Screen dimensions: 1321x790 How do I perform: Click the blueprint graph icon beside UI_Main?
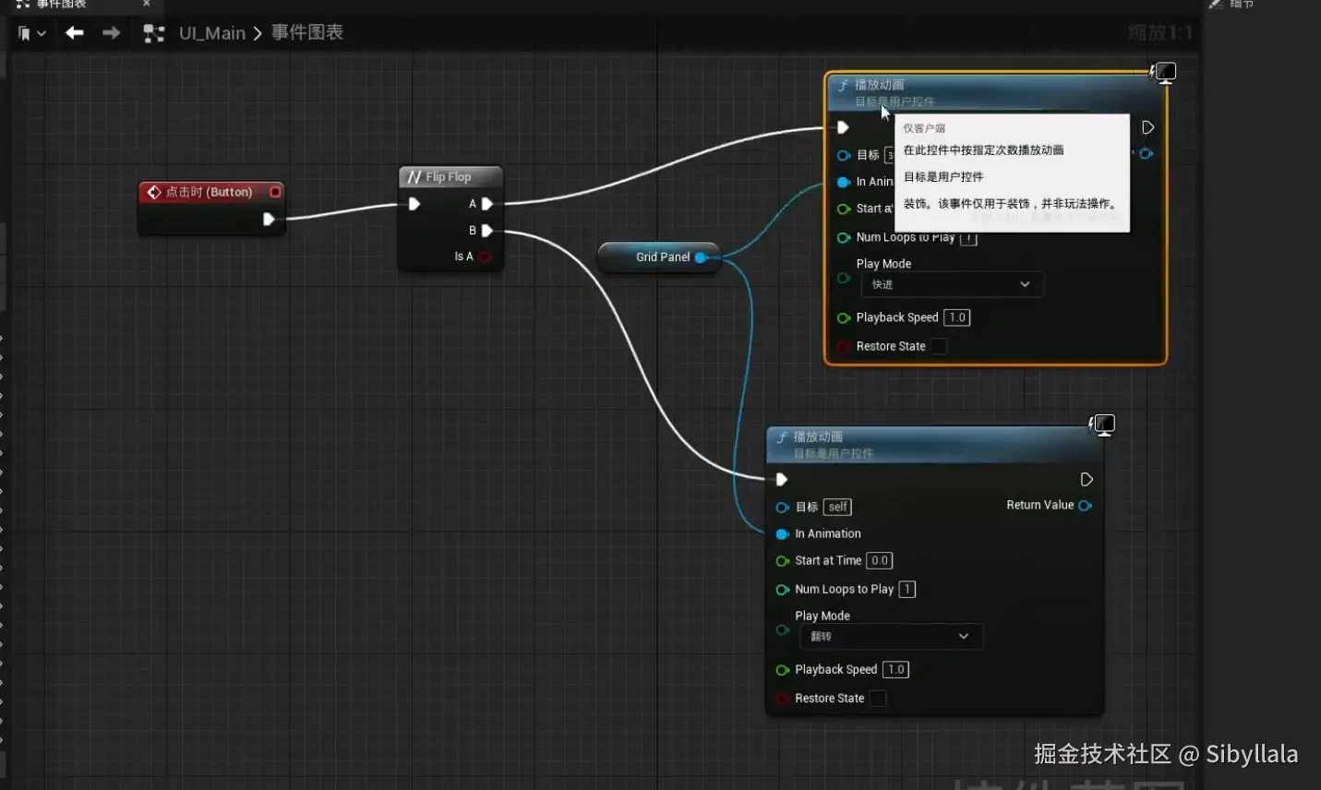click(154, 33)
